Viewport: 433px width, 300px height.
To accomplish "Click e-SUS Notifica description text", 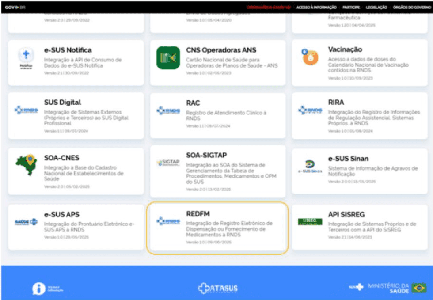I will pyautogui.click(x=83, y=63).
